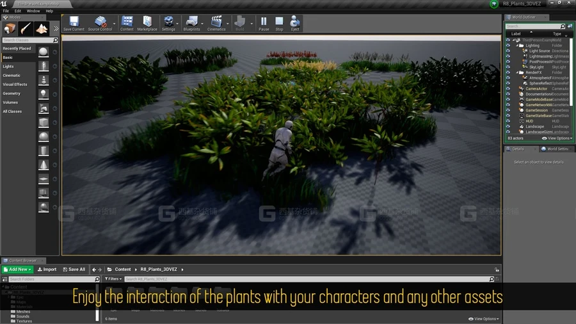The image size is (576, 324).
Task: Collapse the ThirdPersonExampleMap world tree node
Action: click(x=513, y=40)
